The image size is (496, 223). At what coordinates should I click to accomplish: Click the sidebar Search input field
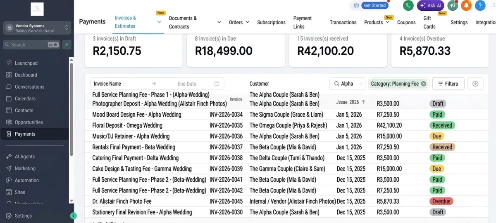[x=31, y=45]
